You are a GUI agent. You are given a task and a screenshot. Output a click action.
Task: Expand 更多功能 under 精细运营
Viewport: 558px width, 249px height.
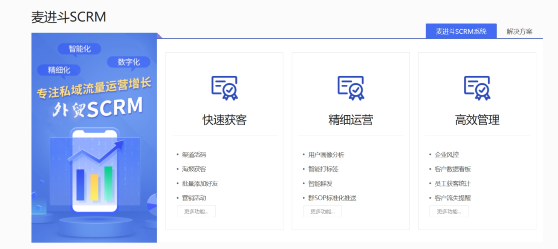(322, 212)
